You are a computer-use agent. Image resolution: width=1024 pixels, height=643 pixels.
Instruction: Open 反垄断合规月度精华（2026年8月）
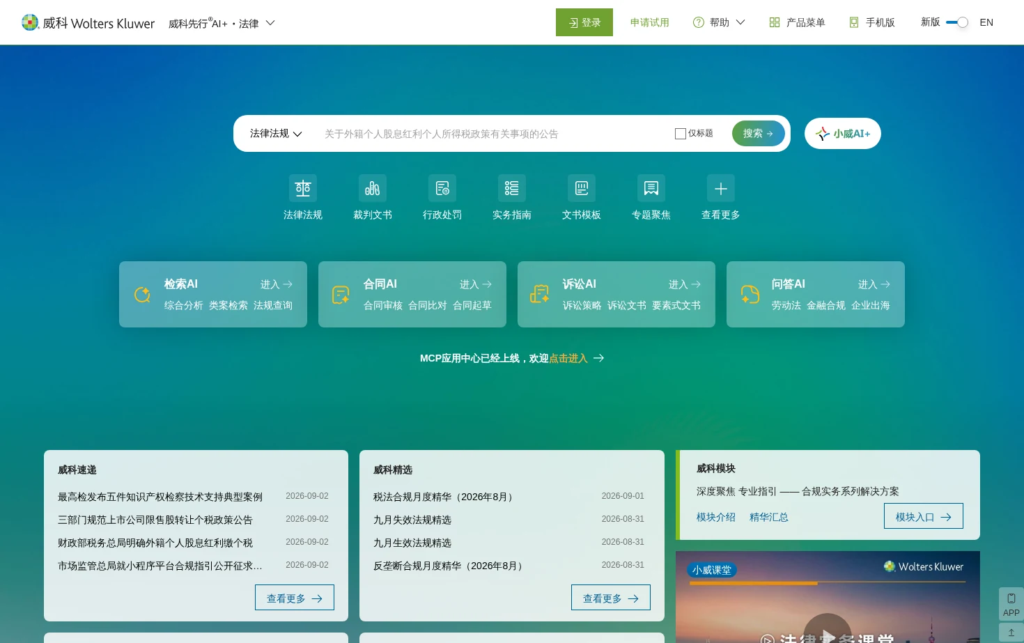click(450, 566)
